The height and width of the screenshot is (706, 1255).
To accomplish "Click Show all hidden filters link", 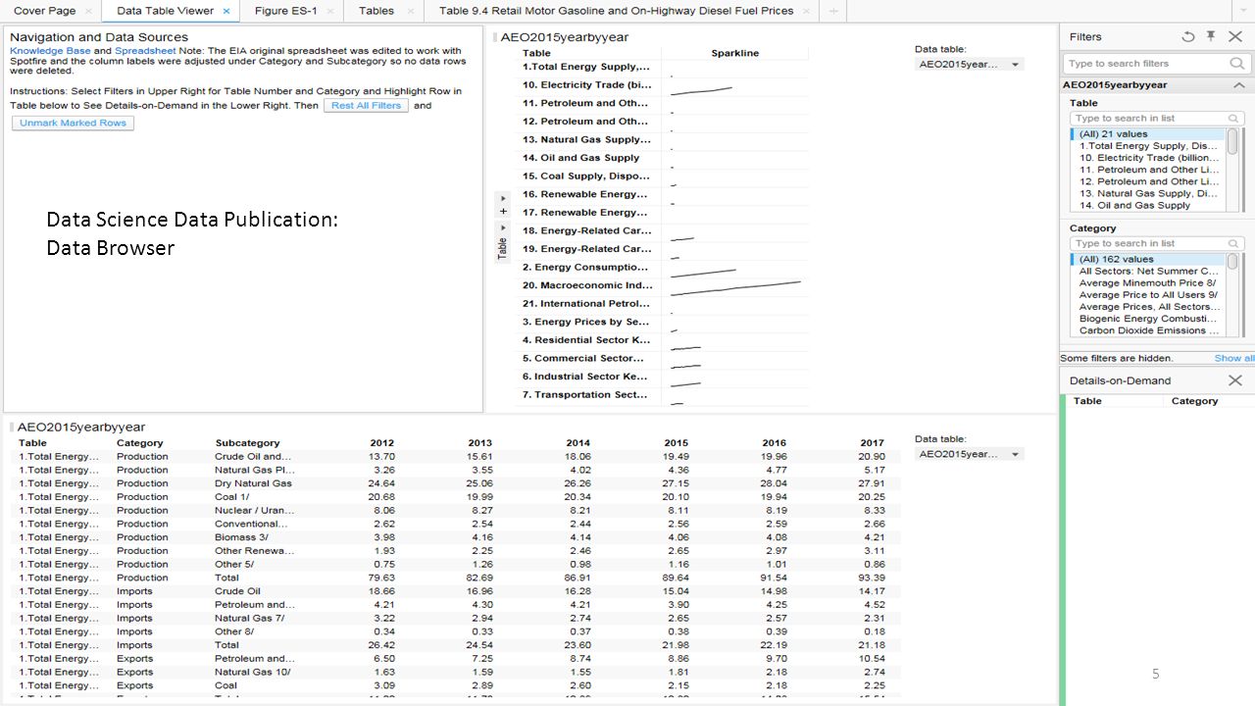I will tap(1233, 358).
